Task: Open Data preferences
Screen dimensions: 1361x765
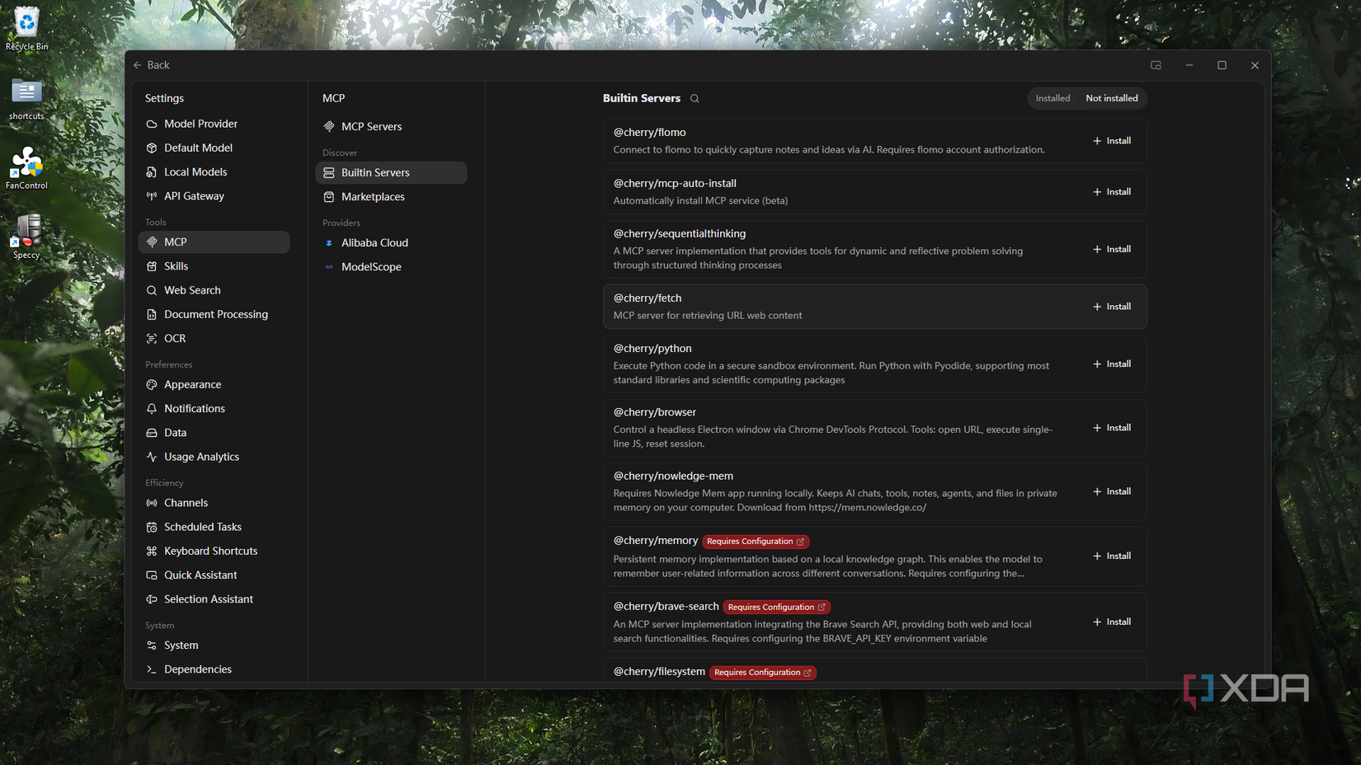Action: (214, 432)
